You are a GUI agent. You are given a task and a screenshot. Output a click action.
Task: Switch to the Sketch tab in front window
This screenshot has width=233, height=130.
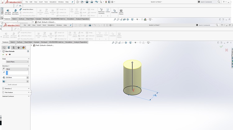13,42
